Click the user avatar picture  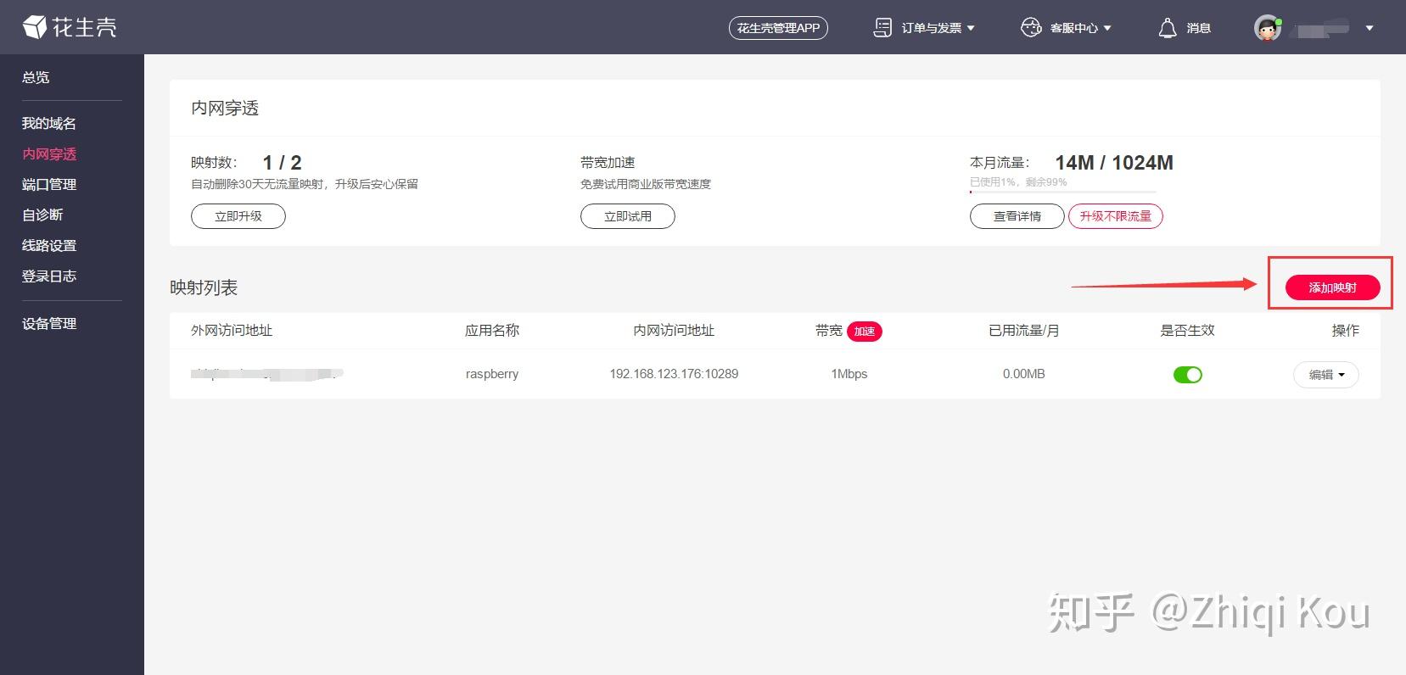[1268, 28]
